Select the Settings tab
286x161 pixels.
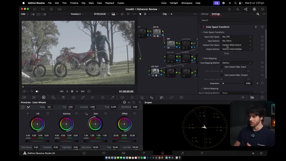click(x=215, y=14)
